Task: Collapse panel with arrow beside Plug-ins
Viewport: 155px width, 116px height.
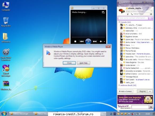Action: click(150, 92)
